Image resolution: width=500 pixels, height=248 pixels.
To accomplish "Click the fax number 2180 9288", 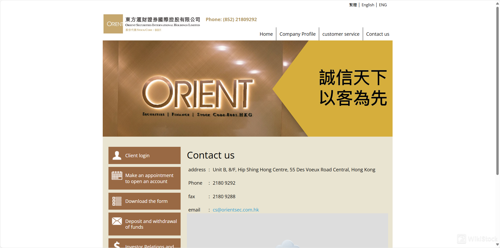I will [x=224, y=197].
